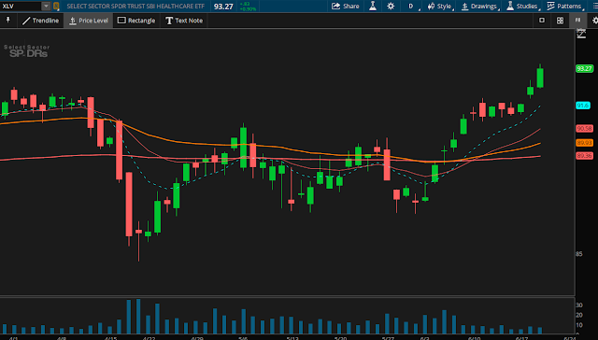Click the tallest volume bar in April
Image resolution: width=598 pixels, height=340 pixels.
(138, 317)
